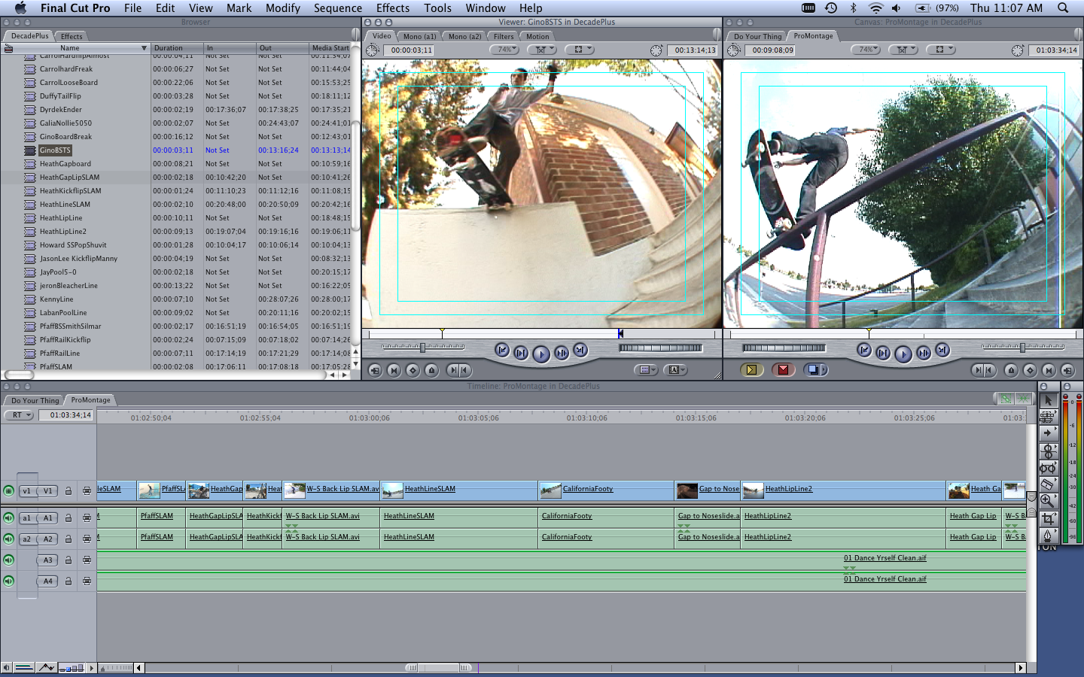1084x677 pixels.
Task: Switch to the Filters tab in Viewer
Action: 504,36
